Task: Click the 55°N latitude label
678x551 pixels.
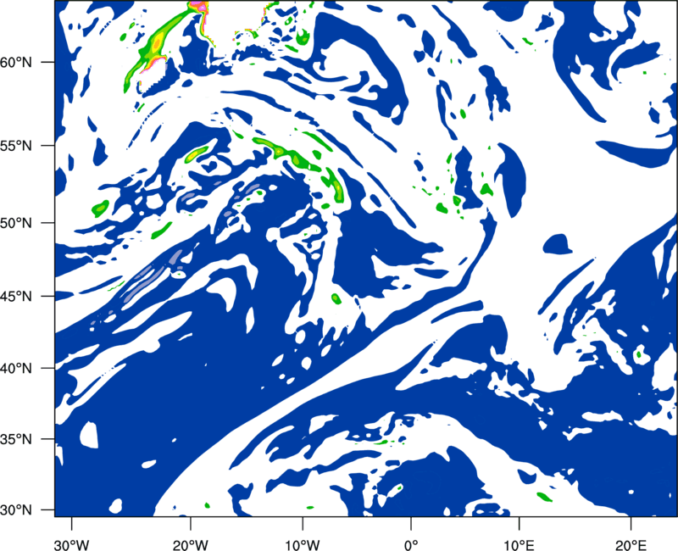Action: pos(16,146)
